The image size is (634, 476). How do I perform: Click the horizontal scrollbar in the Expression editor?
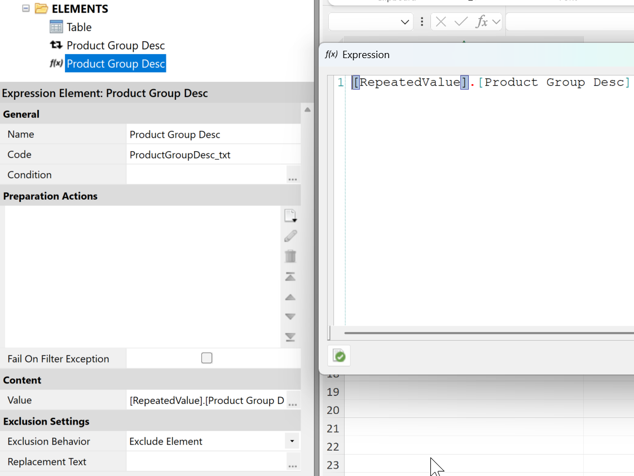tap(485, 333)
